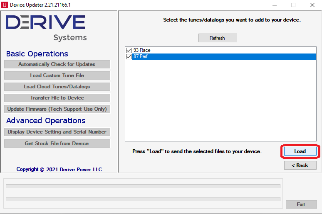Click the Device Updater app icon in title bar
322x214 pixels.
click(x=5, y=5)
